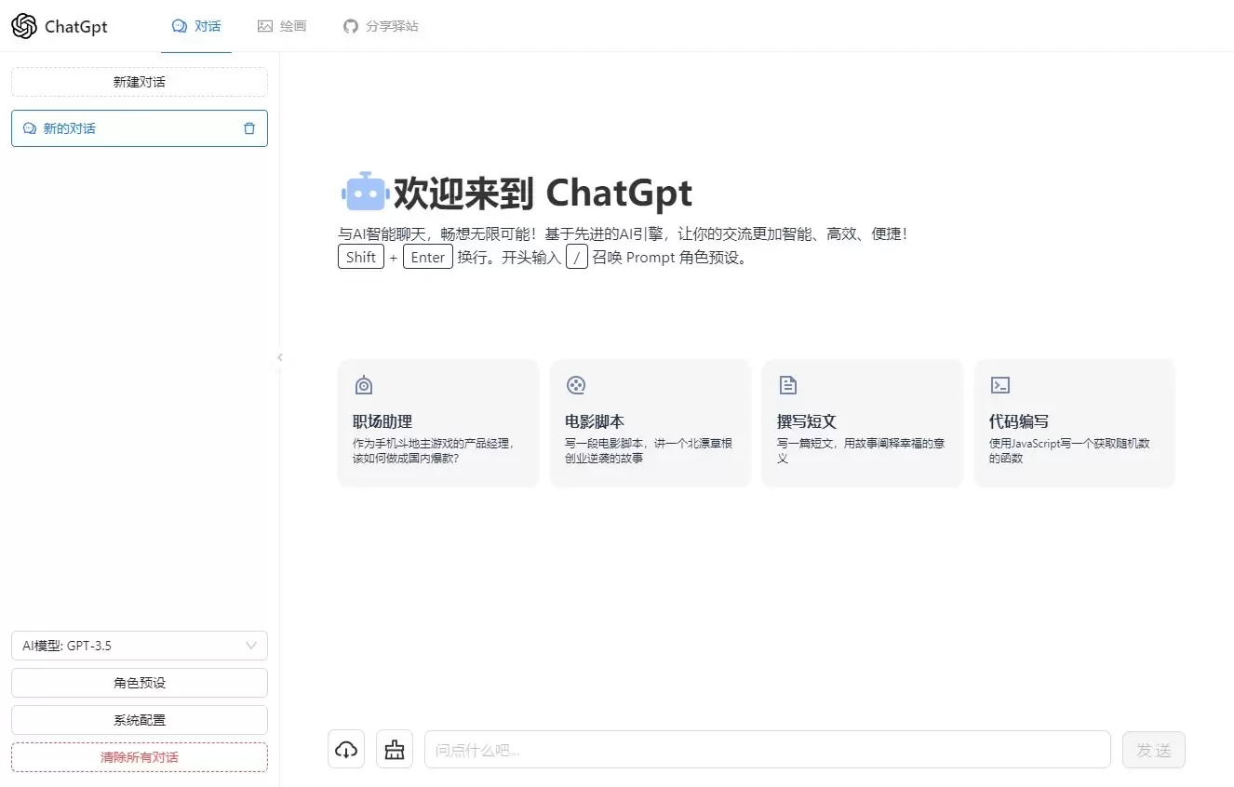The image size is (1234, 787).
Task: Click 清除所有对话 to clear all chats
Action: point(140,757)
